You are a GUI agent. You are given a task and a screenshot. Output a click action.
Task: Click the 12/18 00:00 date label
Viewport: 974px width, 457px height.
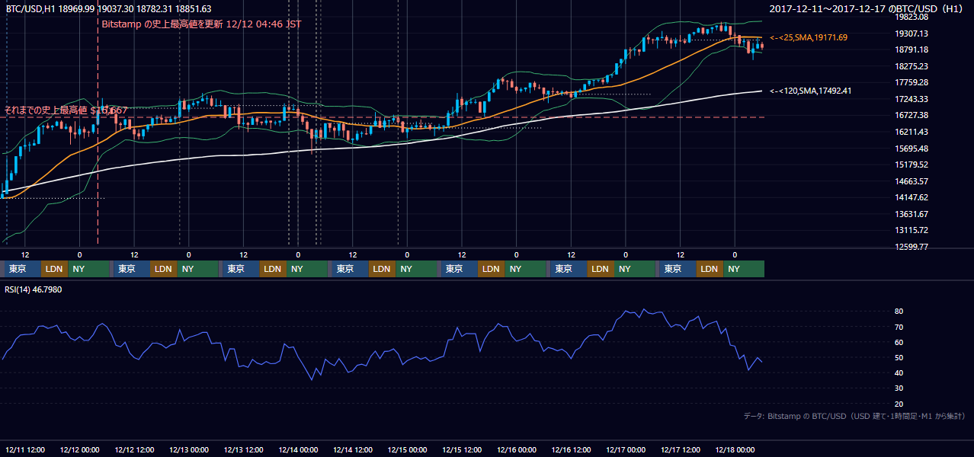coord(735,449)
